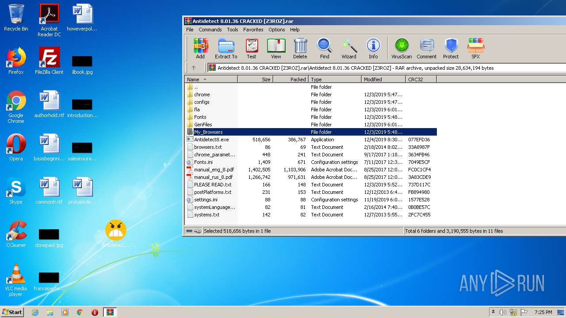Click the Extract To toolbar icon
The image size is (566, 318).
pyautogui.click(x=226, y=49)
